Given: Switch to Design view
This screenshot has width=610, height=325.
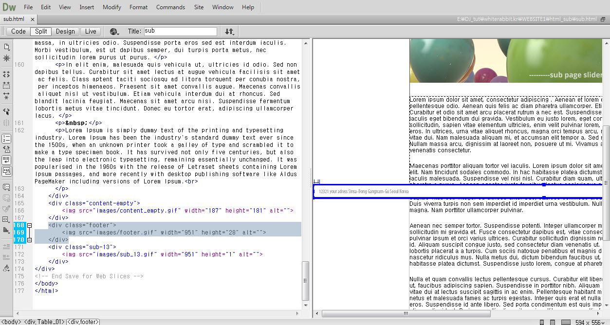Looking at the screenshot, I should point(65,31).
